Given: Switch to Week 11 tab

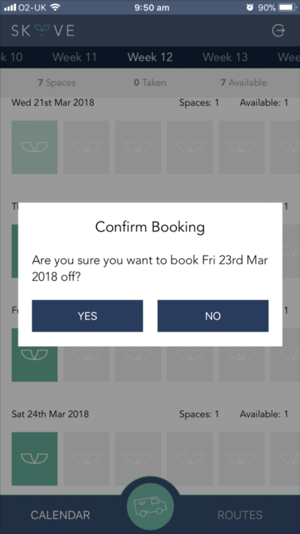Looking at the screenshot, I should point(75,57).
